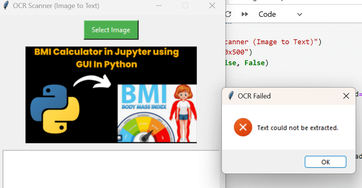Close the OCR Scanner window
This screenshot has width=362, height=188.
[x=212, y=6]
